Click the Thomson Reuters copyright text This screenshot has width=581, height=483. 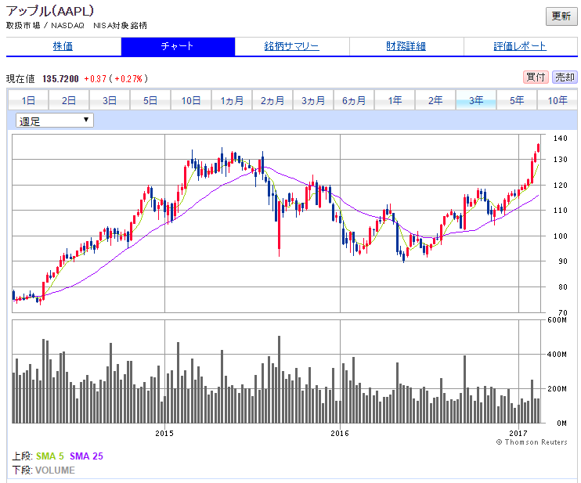[x=532, y=442]
